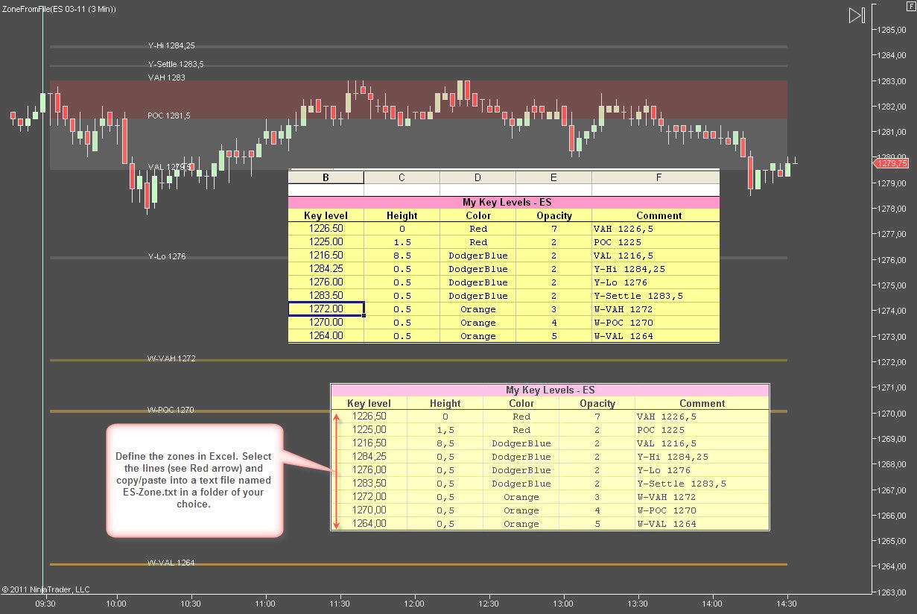Click the Y-Hi 1284,25 chart line label

click(171, 45)
